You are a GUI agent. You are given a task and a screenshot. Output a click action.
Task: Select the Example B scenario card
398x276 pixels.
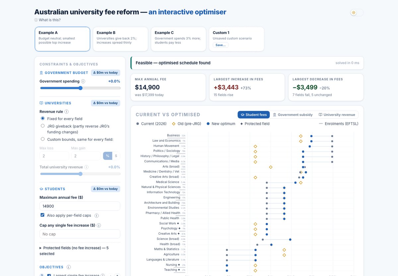coord(120,39)
